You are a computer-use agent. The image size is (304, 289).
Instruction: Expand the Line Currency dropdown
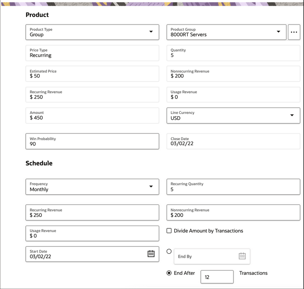pyautogui.click(x=292, y=115)
